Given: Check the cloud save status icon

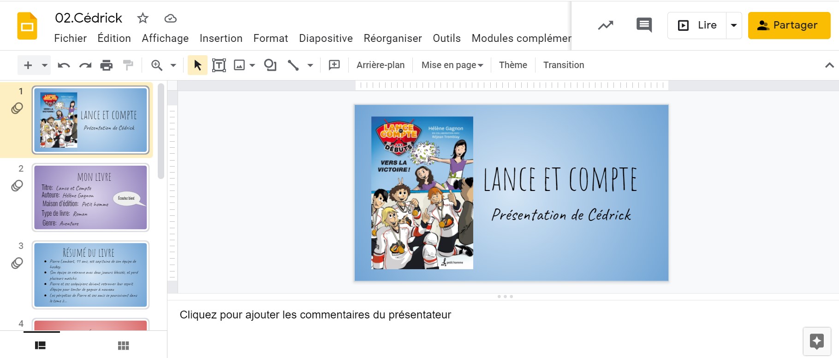Looking at the screenshot, I should click(171, 18).
